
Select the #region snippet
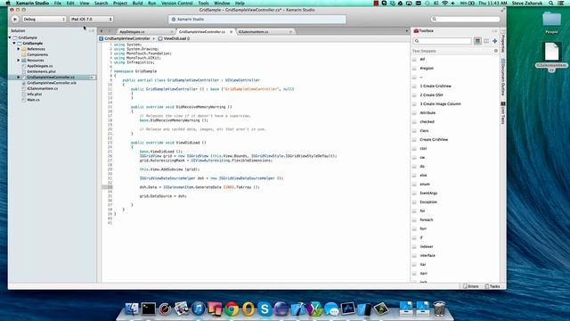[x=427, y=68]
